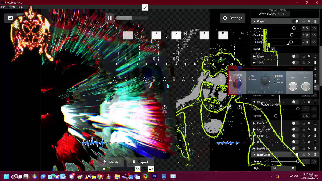Viewport: 322px width, 181px height.
Task: Click the Export button
Action: [x=140, y=162]
